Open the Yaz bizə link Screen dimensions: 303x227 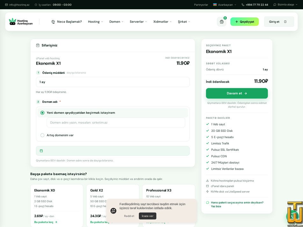pos(216,206)
